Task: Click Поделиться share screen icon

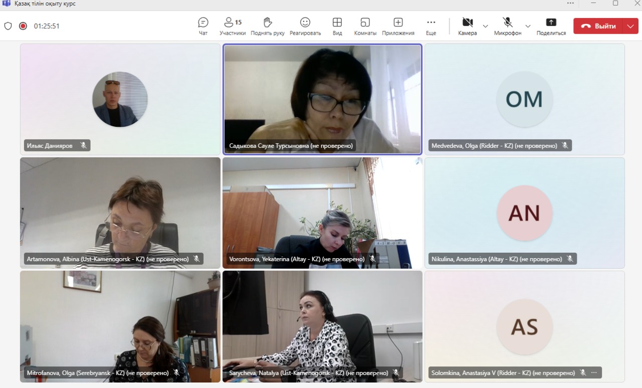Action: pyautogui.click(x=551, y=26)
